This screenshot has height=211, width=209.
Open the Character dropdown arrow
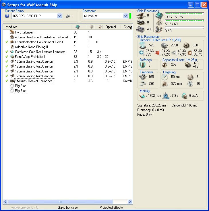pos(126,16)
